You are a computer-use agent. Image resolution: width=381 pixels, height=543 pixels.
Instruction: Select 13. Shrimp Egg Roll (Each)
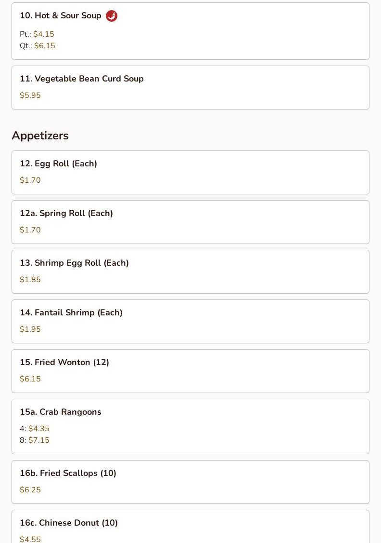pyautogui.click(x=190, y=272)
